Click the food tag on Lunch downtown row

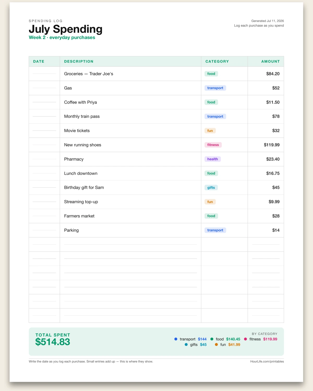(x=211, y=173)
